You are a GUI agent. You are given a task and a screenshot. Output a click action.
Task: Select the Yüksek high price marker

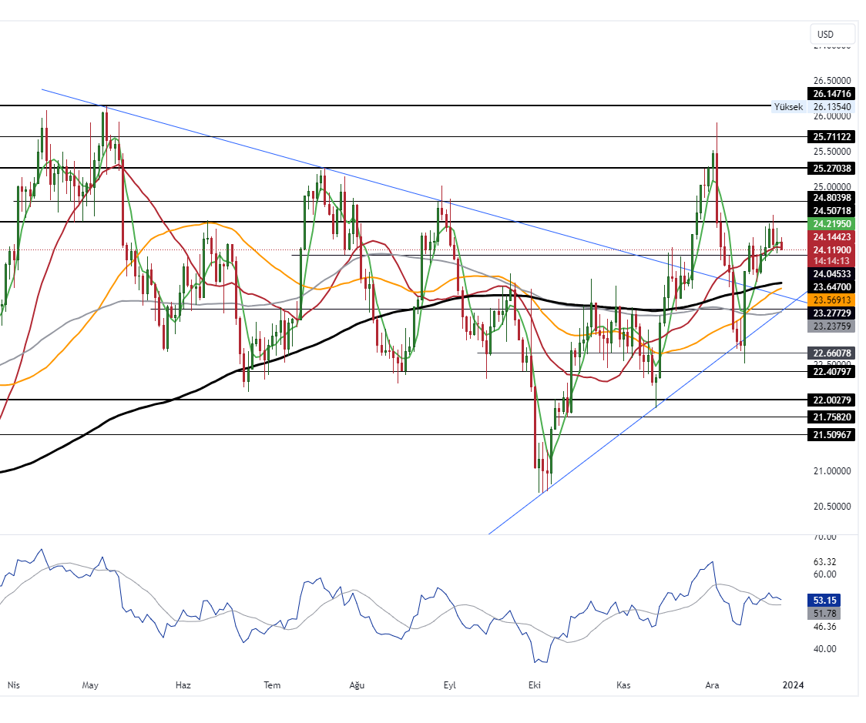tap(787, 107)
